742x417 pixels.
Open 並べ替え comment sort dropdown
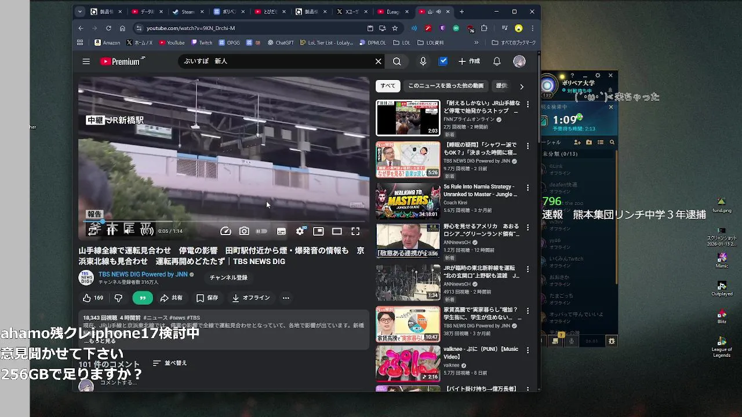pyautogui.click(x=170, y=363)
